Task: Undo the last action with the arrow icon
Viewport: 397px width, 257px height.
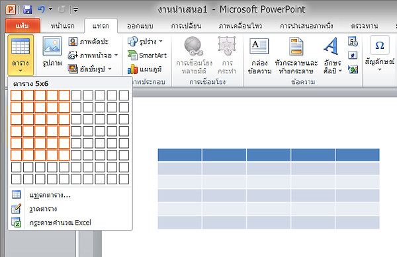Action: click(x=41, y=10)
